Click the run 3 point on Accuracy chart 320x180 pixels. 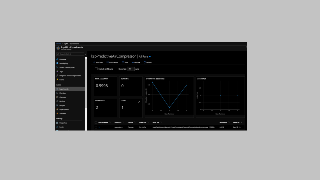point(237,95)
